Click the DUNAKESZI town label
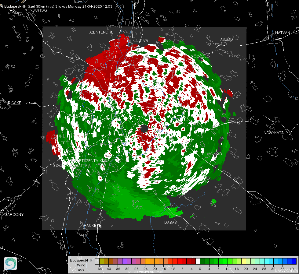This screenshot has height=274, width=299. click(137, 41)
